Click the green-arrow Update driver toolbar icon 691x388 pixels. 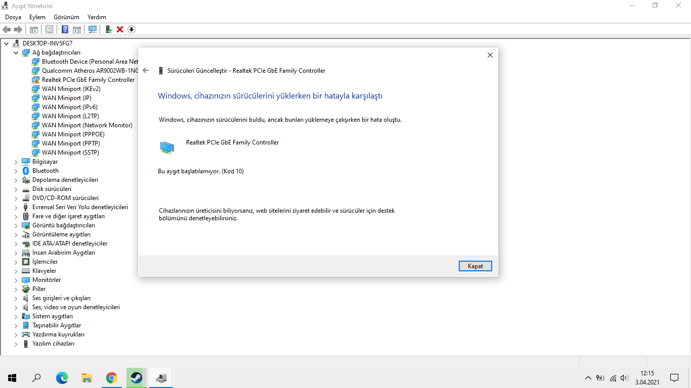coord(108,29)
